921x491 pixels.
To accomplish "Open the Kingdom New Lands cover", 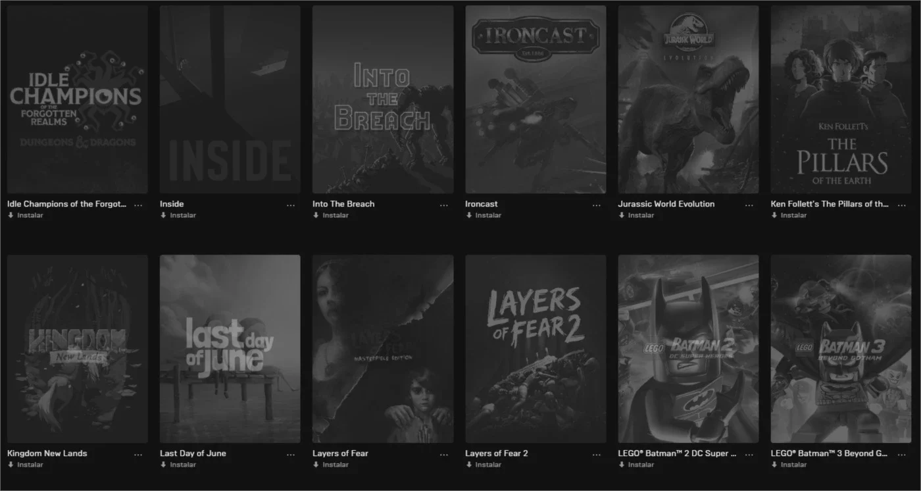I will 78,349.
